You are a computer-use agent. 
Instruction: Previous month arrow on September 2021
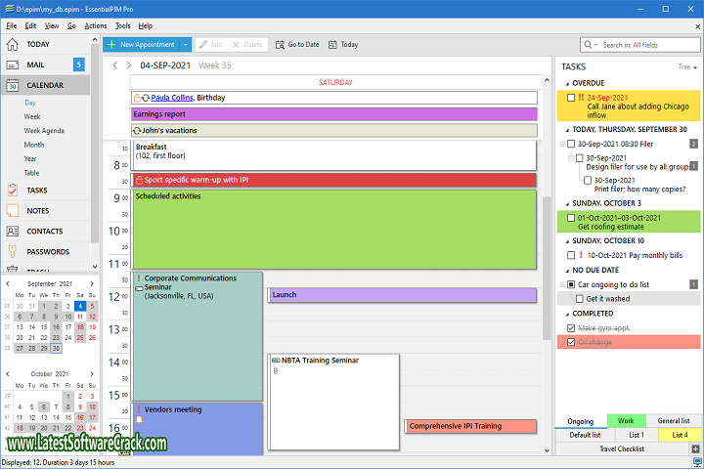[x=8, y=283]
